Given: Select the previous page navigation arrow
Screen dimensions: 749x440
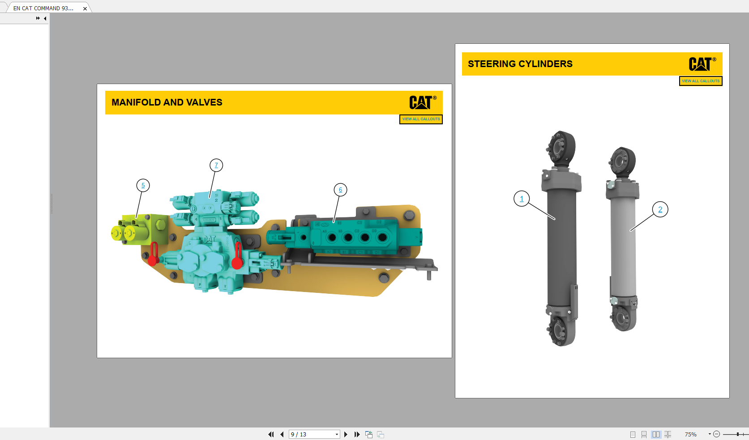Looking at the screenshot, I should (282, 434).
